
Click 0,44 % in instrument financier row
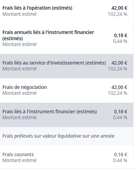[120, 117]
